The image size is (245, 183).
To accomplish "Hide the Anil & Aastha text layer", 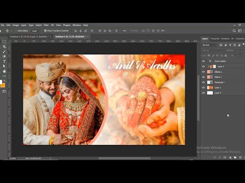I will click(204, 61).
